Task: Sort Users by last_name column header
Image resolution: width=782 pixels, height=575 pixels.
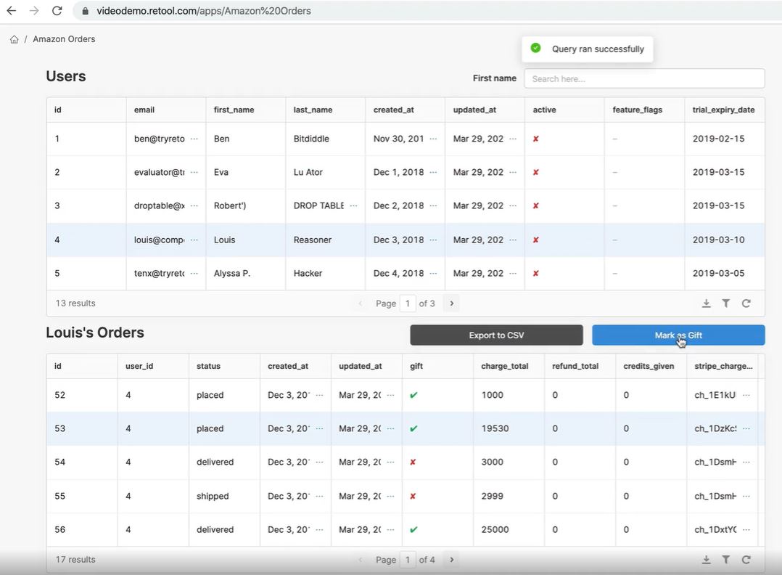Action: tap(313, 110)
